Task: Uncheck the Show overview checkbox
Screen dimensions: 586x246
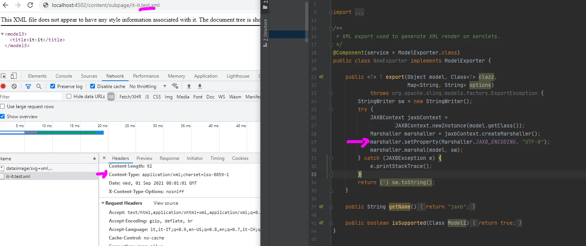Action: click(x=2, y=117)
